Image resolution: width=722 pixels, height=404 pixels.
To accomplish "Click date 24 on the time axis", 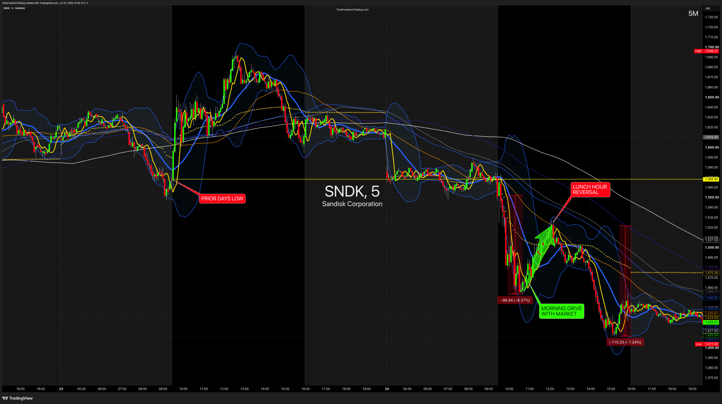I will [387, 389].
